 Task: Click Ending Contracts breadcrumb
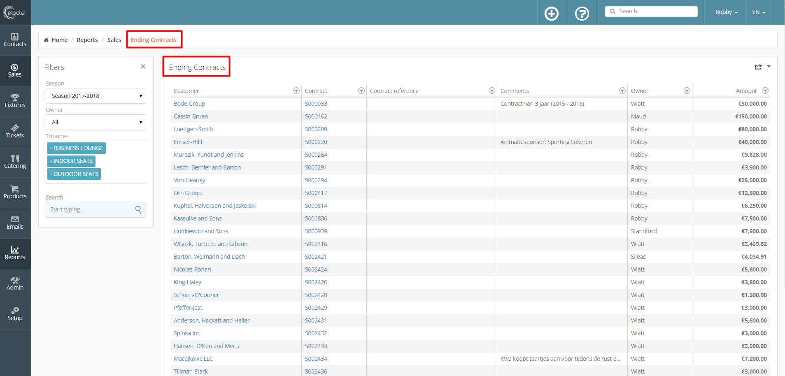pyautogui.click(x=154, y=40)
